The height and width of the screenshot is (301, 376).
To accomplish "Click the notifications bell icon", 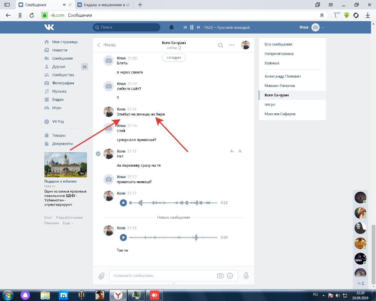I will pos(172,27).
